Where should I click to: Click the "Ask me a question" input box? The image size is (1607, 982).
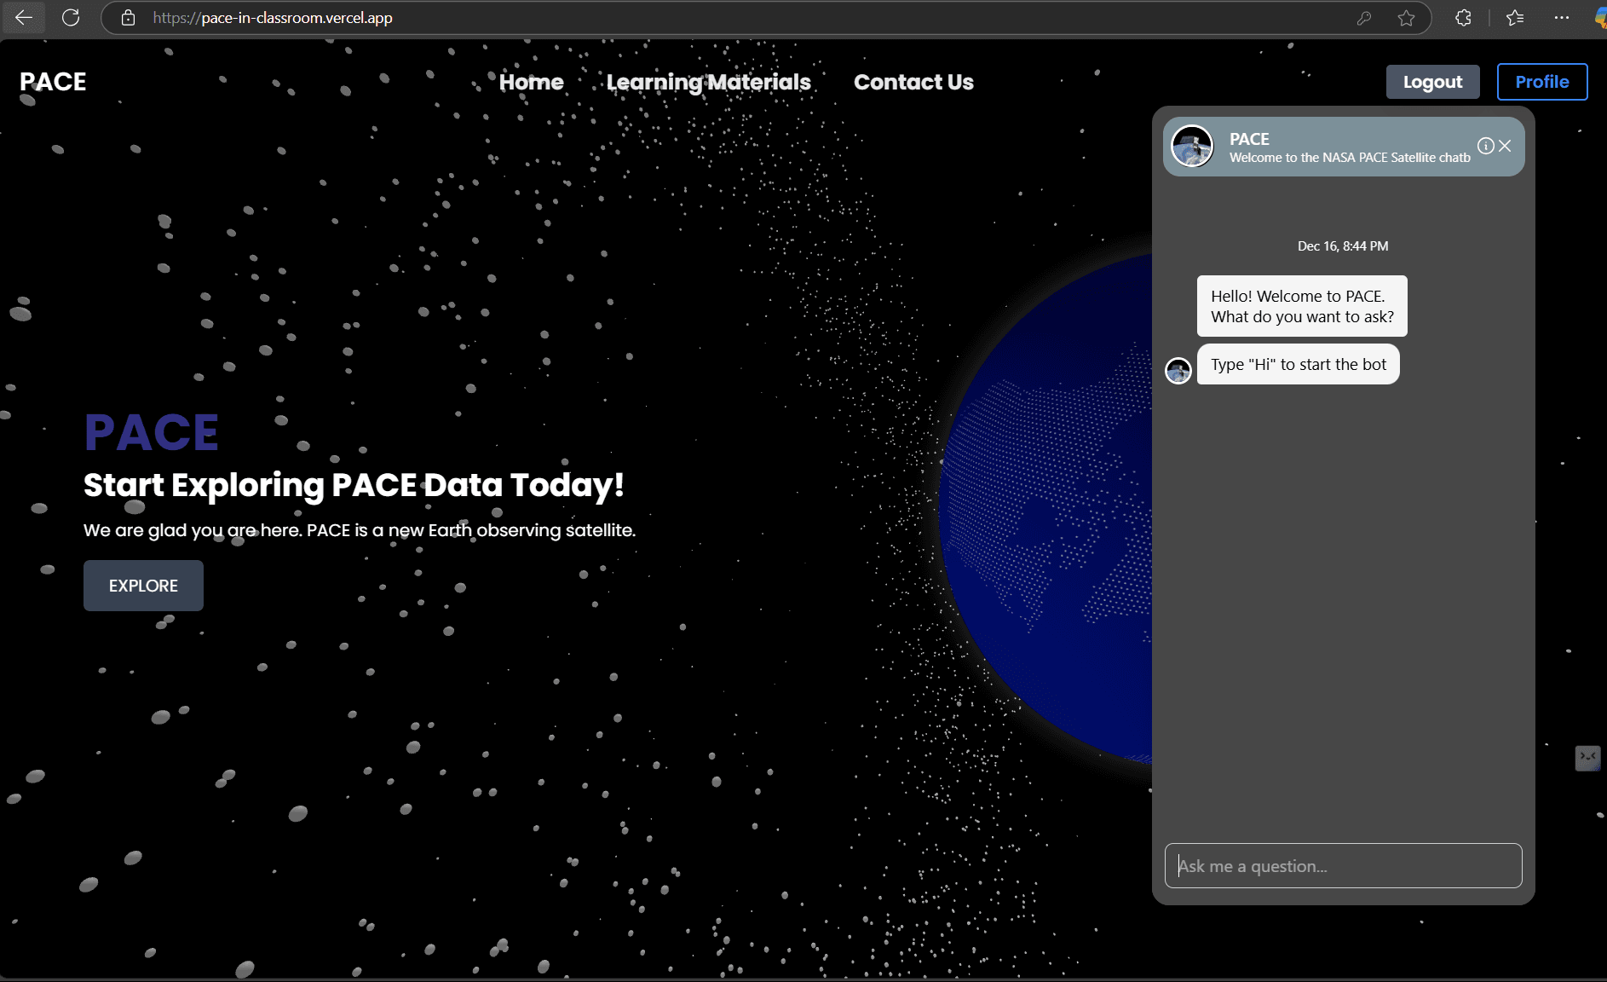(x=1343, y=865)
